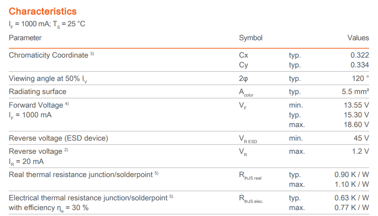378x216 pixels.
Task: Select the Symbol column header
Action: pyautogui.click(x=250, y=38)
